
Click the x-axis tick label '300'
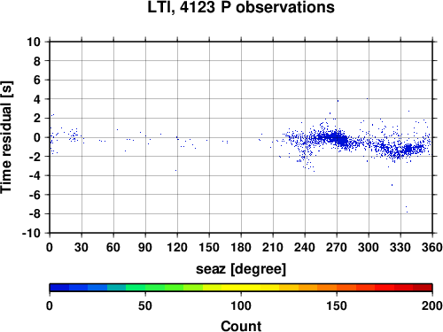369,247
